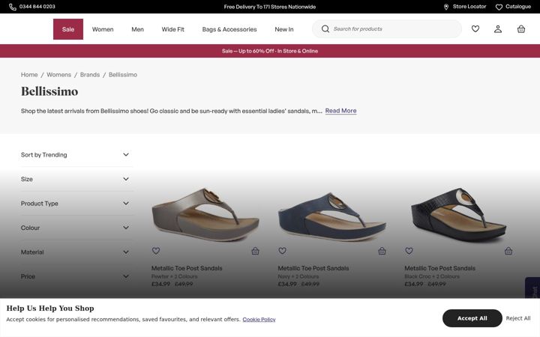Click the phone number 0344 844 0203

[x=37, y=7]
